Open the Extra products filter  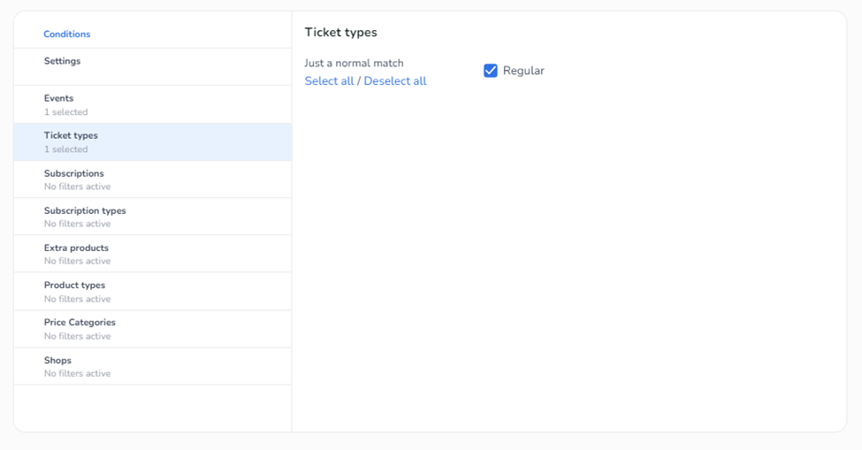coord(76,248)
